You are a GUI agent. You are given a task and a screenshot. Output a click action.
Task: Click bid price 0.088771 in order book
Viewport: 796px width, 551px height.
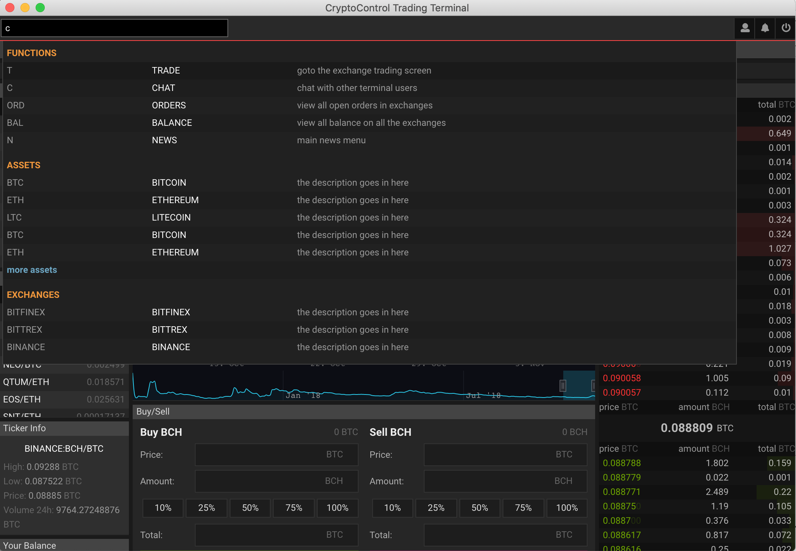click(622, 492)
